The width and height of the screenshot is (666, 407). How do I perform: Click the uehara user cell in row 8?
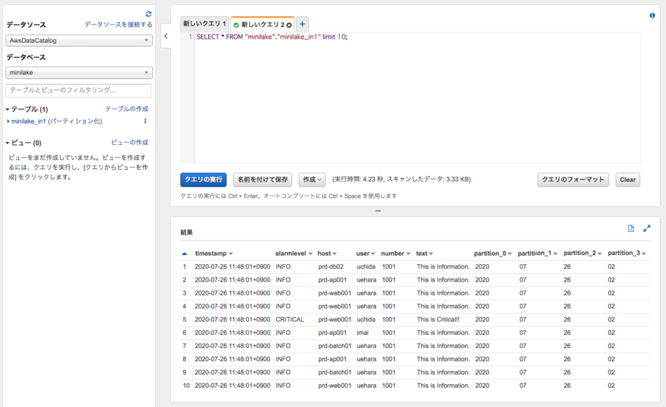coord(366,359)
